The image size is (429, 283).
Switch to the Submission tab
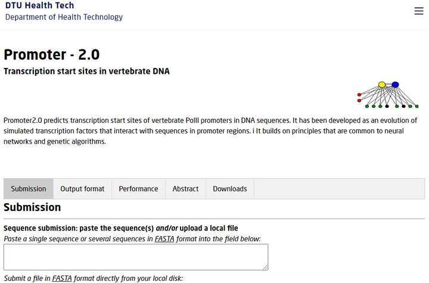pyautogui.click(x=29, y=189)
